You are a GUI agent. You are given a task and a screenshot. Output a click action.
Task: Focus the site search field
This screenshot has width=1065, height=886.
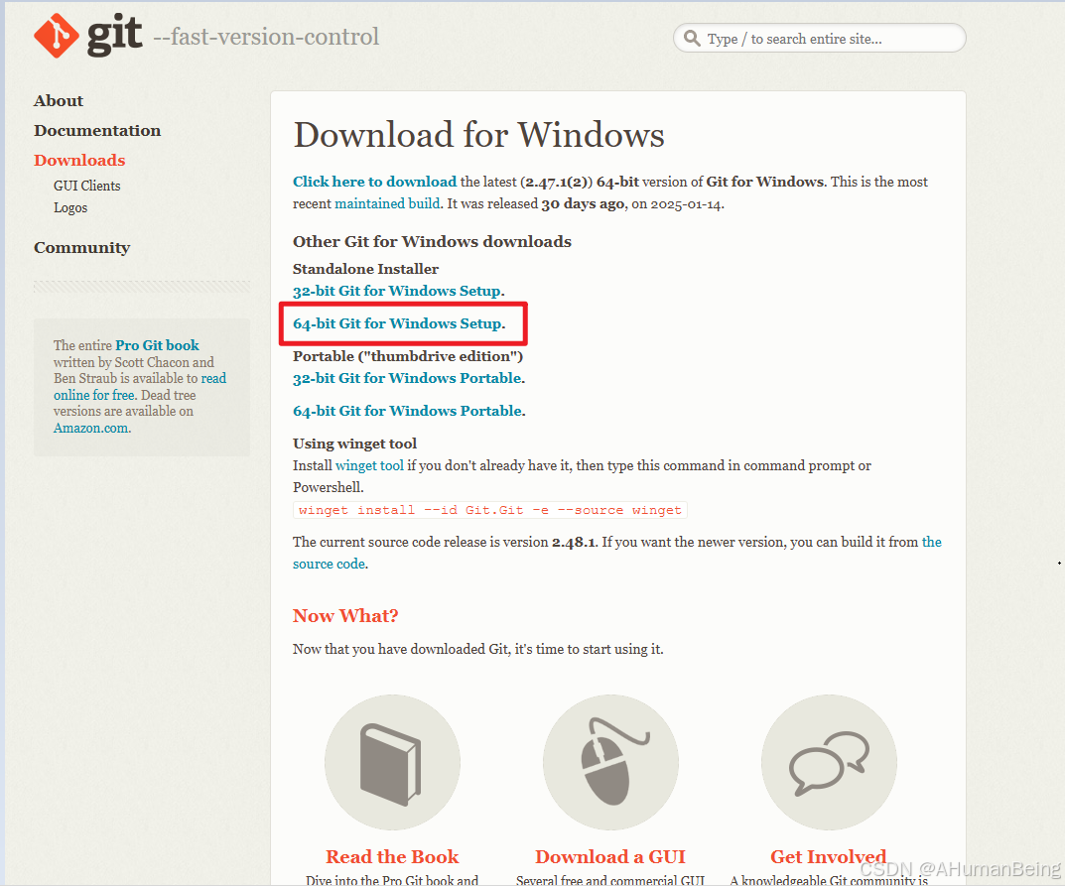tap(820, 38)
